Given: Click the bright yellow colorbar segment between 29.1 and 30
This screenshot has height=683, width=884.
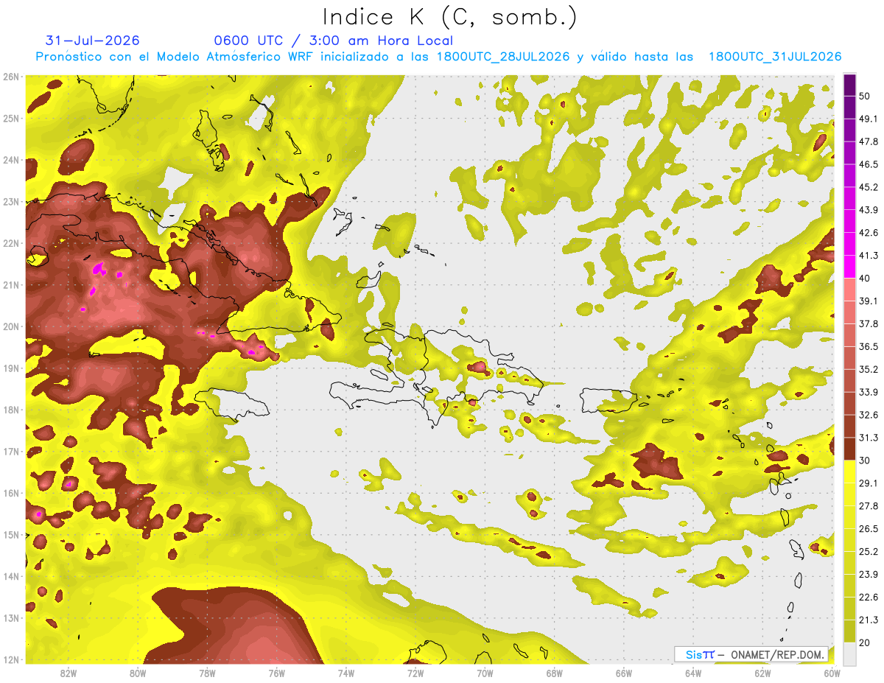Looking at the screenshot, I should [849, 472].
